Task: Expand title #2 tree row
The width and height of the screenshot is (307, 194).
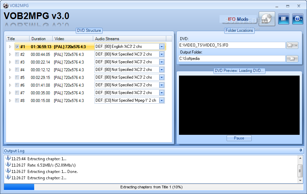Action: pos(10,54)
